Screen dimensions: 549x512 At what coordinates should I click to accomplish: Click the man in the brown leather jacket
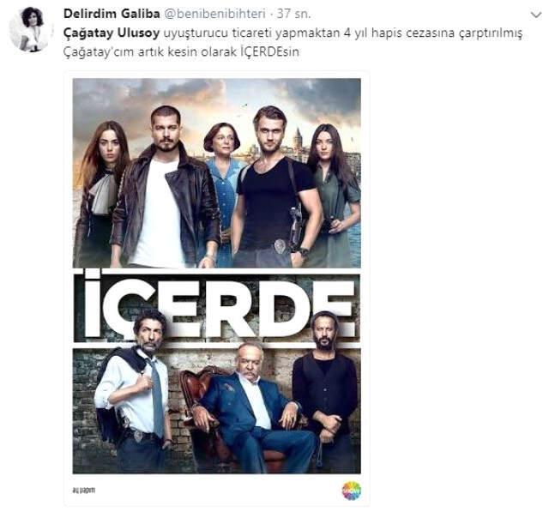click(166, 187)
